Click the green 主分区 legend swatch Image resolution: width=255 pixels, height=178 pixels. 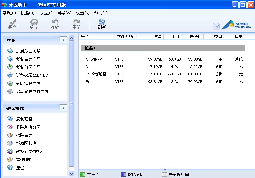tap(83, 175)
